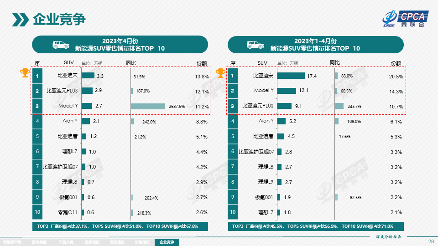This screenshot has height=246, width=438.
Task: Click the double chevron icon beside 企业竞争 title
Action: tap(20, 20)
